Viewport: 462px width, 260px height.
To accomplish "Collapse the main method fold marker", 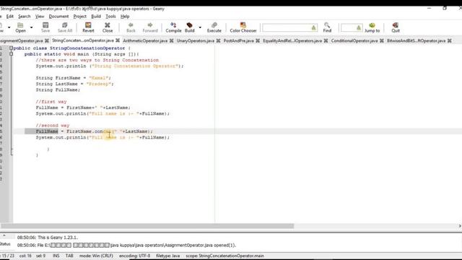I will tap(12, 54).
